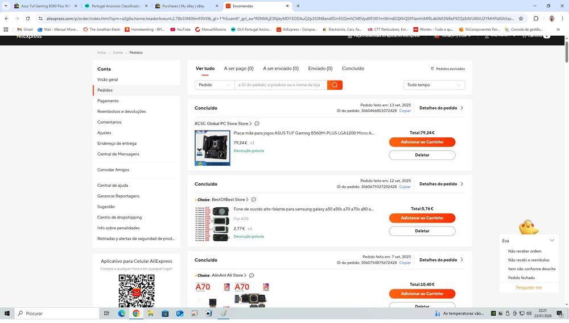Click the Eva assistant mascot icon

[x=529, y=228]
